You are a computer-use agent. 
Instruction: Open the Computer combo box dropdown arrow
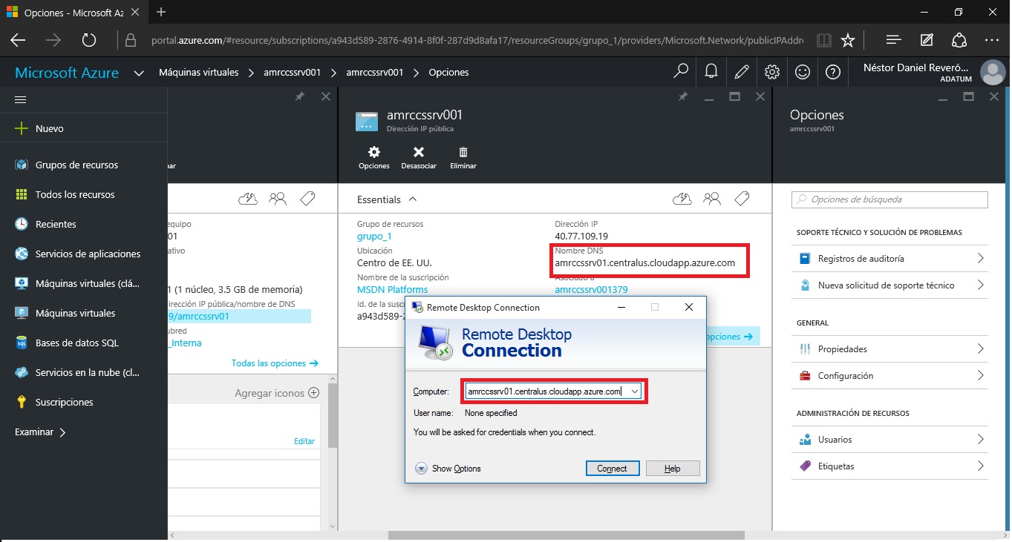coord(634,391)
